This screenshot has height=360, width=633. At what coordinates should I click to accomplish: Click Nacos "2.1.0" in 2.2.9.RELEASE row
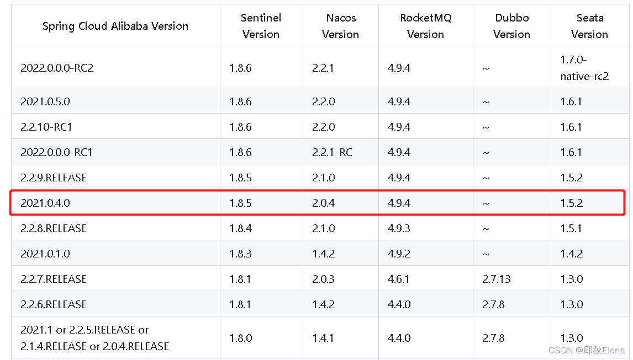click(x=323, y=178)
